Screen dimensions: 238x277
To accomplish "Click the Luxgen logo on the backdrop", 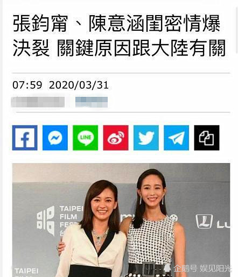I will click(213, 222).
